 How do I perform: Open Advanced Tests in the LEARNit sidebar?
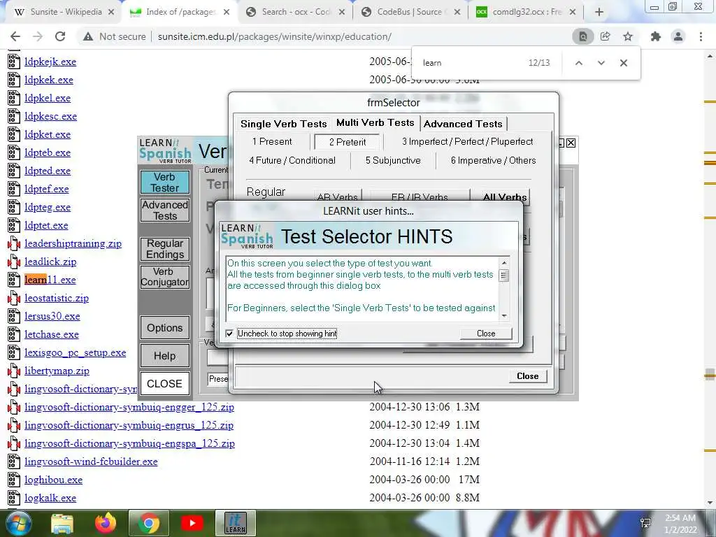(165, 210)
